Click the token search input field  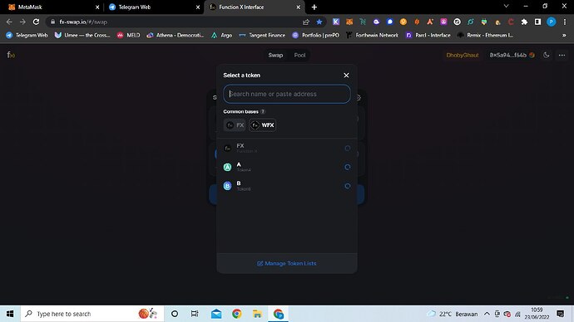(x=287, y=94)
